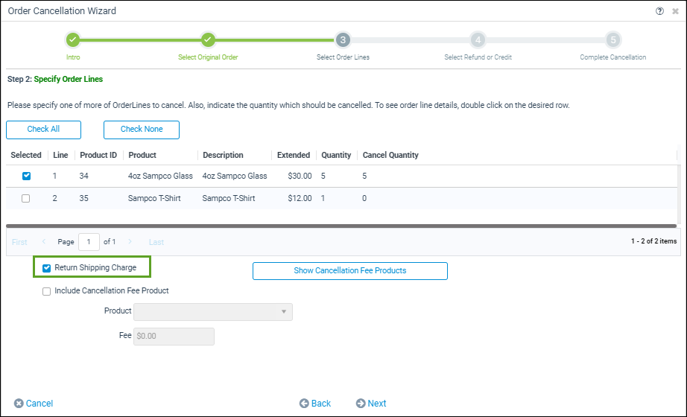687x417 pixels.
Task: Click the Check All button
Action: [x=43, y=130]
